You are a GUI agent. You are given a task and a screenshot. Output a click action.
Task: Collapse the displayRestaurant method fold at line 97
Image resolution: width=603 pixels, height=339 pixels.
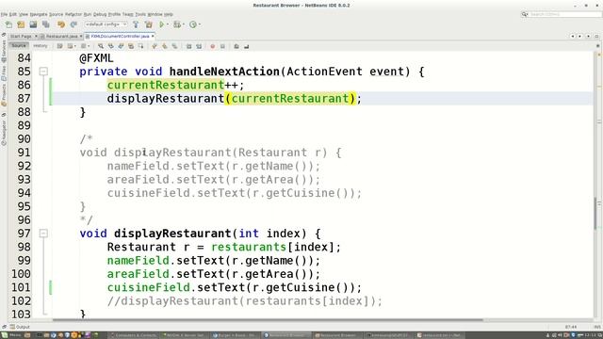pos(43,234)
